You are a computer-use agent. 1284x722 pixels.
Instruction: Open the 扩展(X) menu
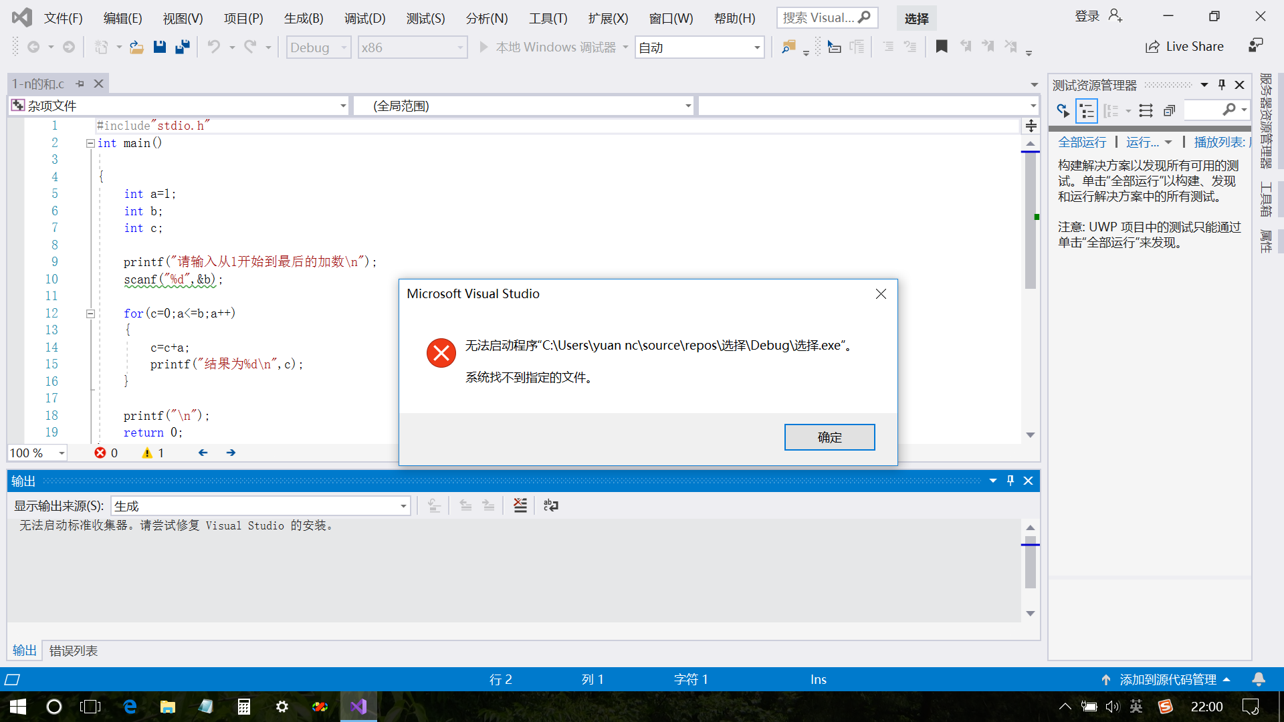pos(608,18)
